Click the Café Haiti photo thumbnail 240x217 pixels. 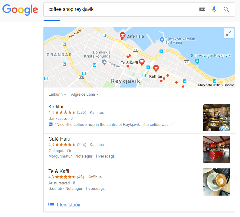(x=216, y=150)
